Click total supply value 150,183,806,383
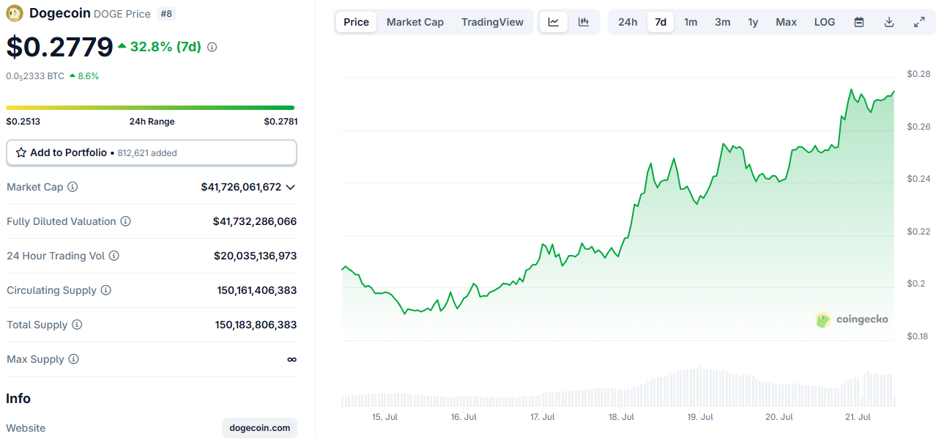 point(256,325)
